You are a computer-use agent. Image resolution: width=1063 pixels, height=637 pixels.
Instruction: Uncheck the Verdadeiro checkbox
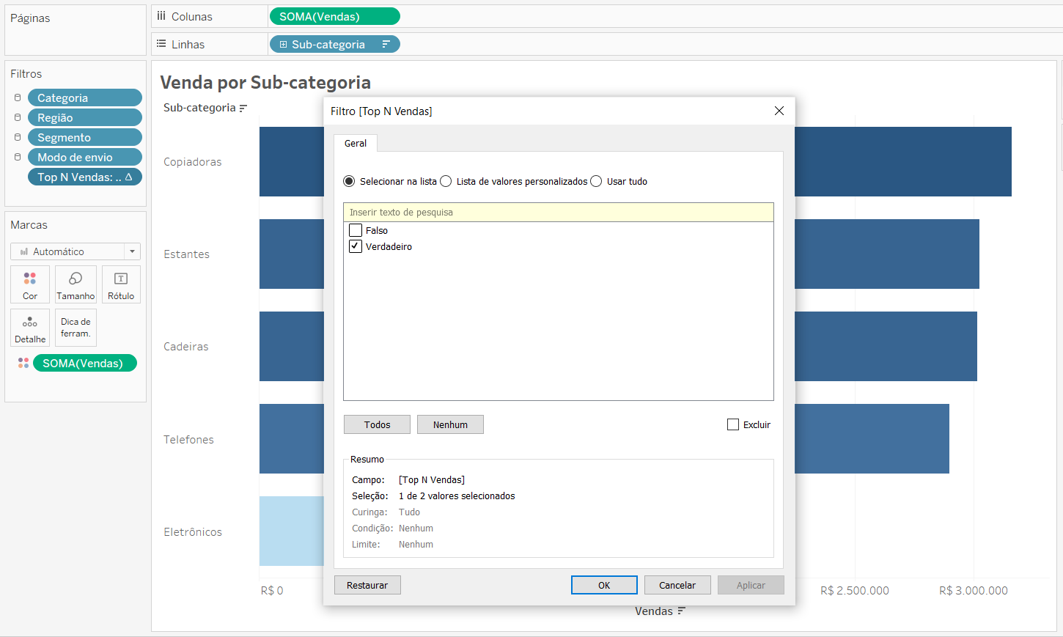pyautogui.click(x=356, y=246)
